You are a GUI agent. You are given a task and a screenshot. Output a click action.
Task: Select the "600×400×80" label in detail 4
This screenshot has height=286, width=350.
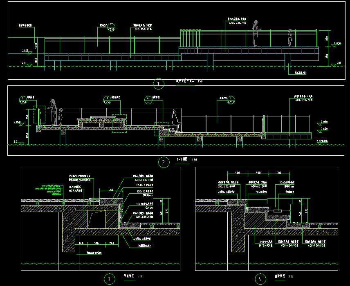[316, 246]
